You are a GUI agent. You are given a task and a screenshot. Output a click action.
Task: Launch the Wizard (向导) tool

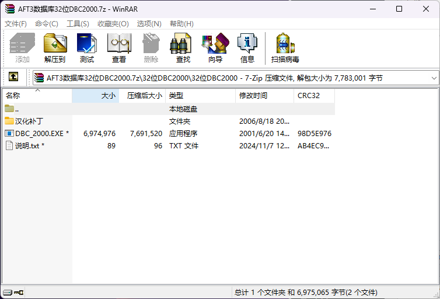pos(215,48)
